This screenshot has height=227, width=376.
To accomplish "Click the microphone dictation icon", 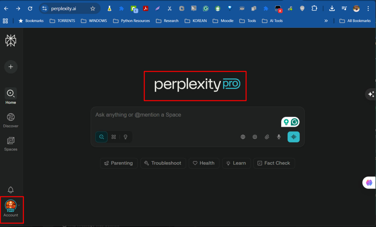I will (279, 137).
